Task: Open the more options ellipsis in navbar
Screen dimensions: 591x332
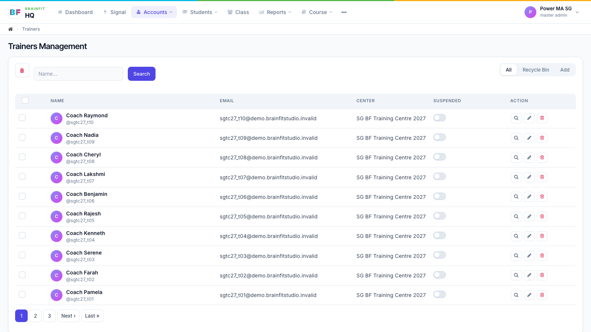Action: [344, 12]
